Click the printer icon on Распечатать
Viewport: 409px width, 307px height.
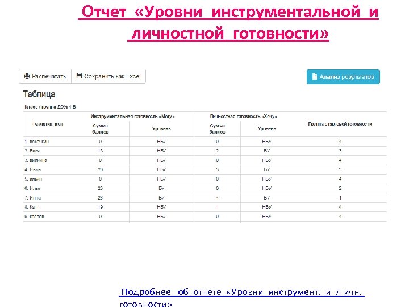tap(27, 76)
